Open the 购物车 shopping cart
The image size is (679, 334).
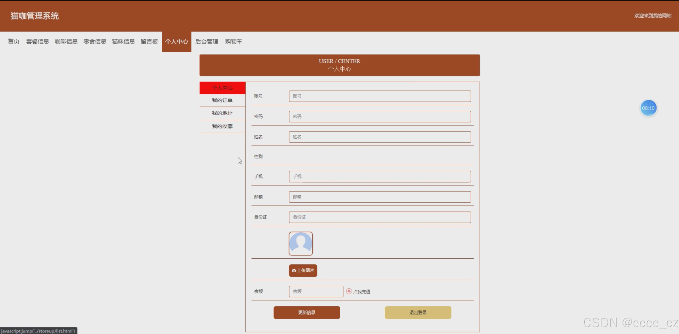[x=234, y=41]
